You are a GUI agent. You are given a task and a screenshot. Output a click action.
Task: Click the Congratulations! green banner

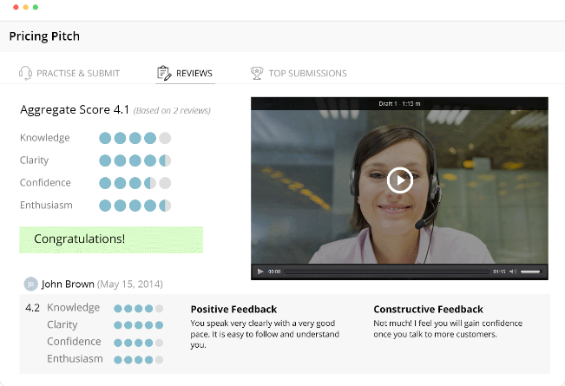tap(111, 239)
